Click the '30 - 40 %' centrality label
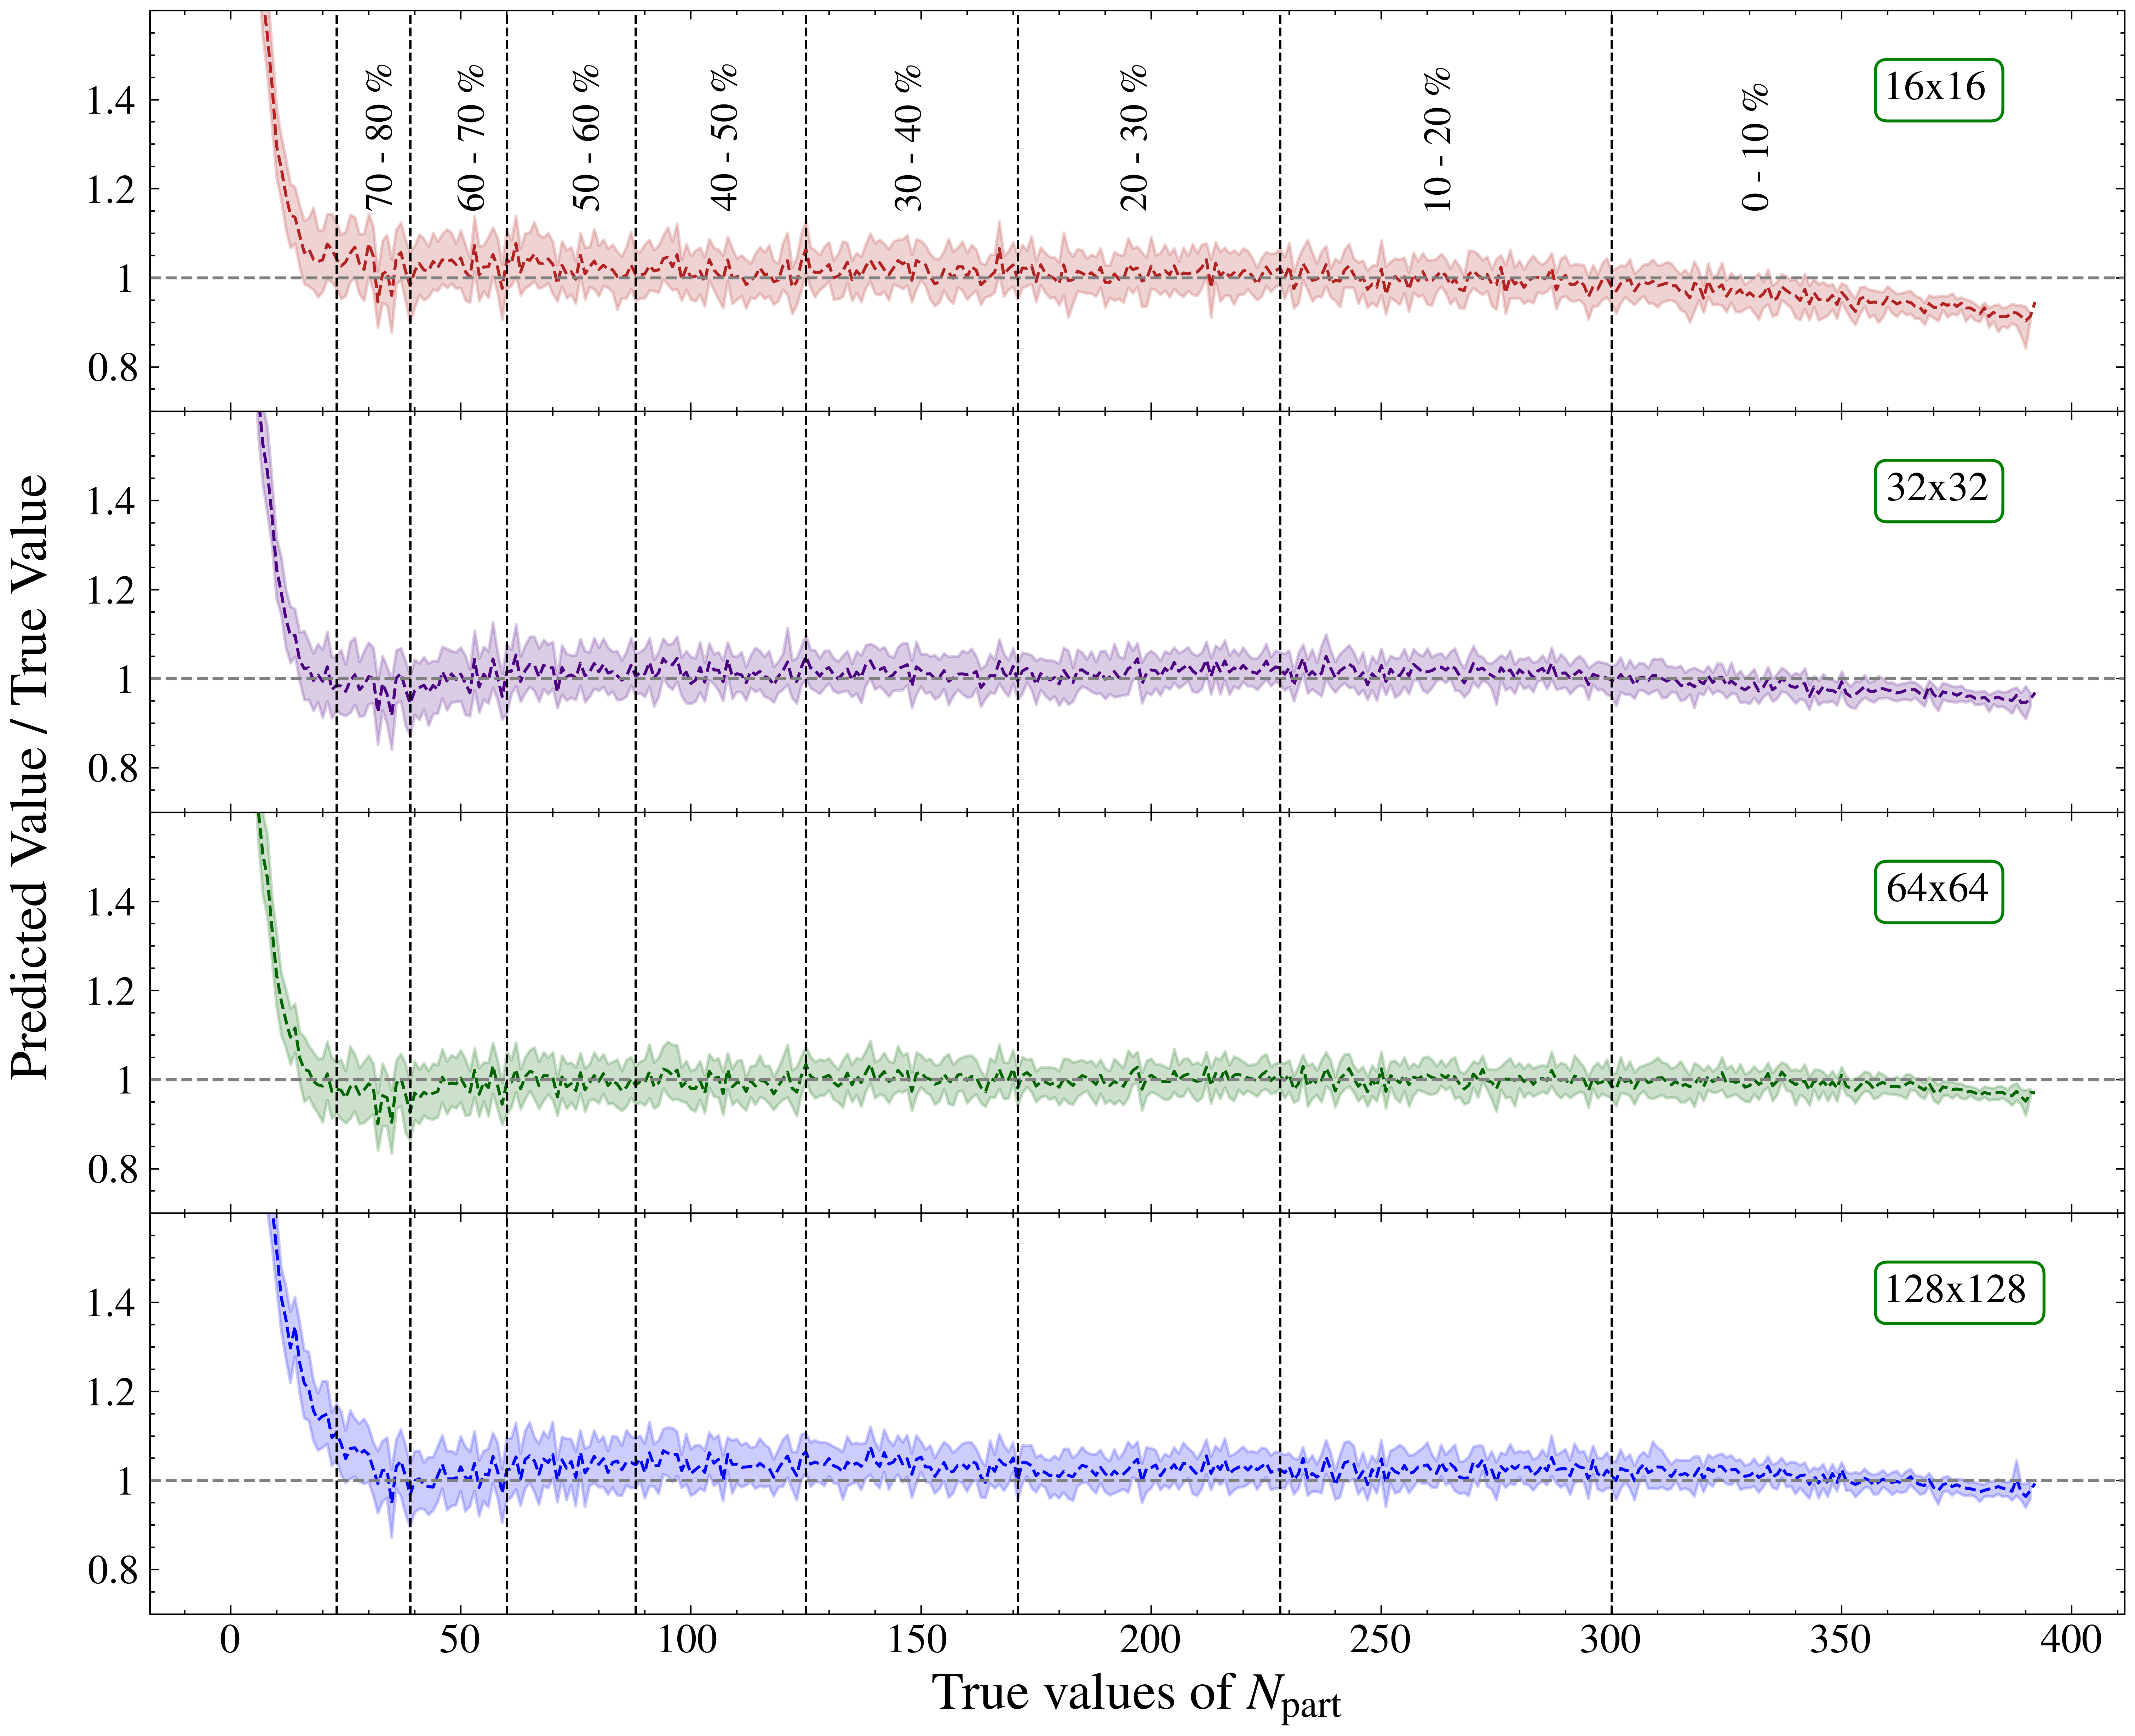This screenshot has height=1736, width=2135. pyautogui.click(x=908, y=137)
